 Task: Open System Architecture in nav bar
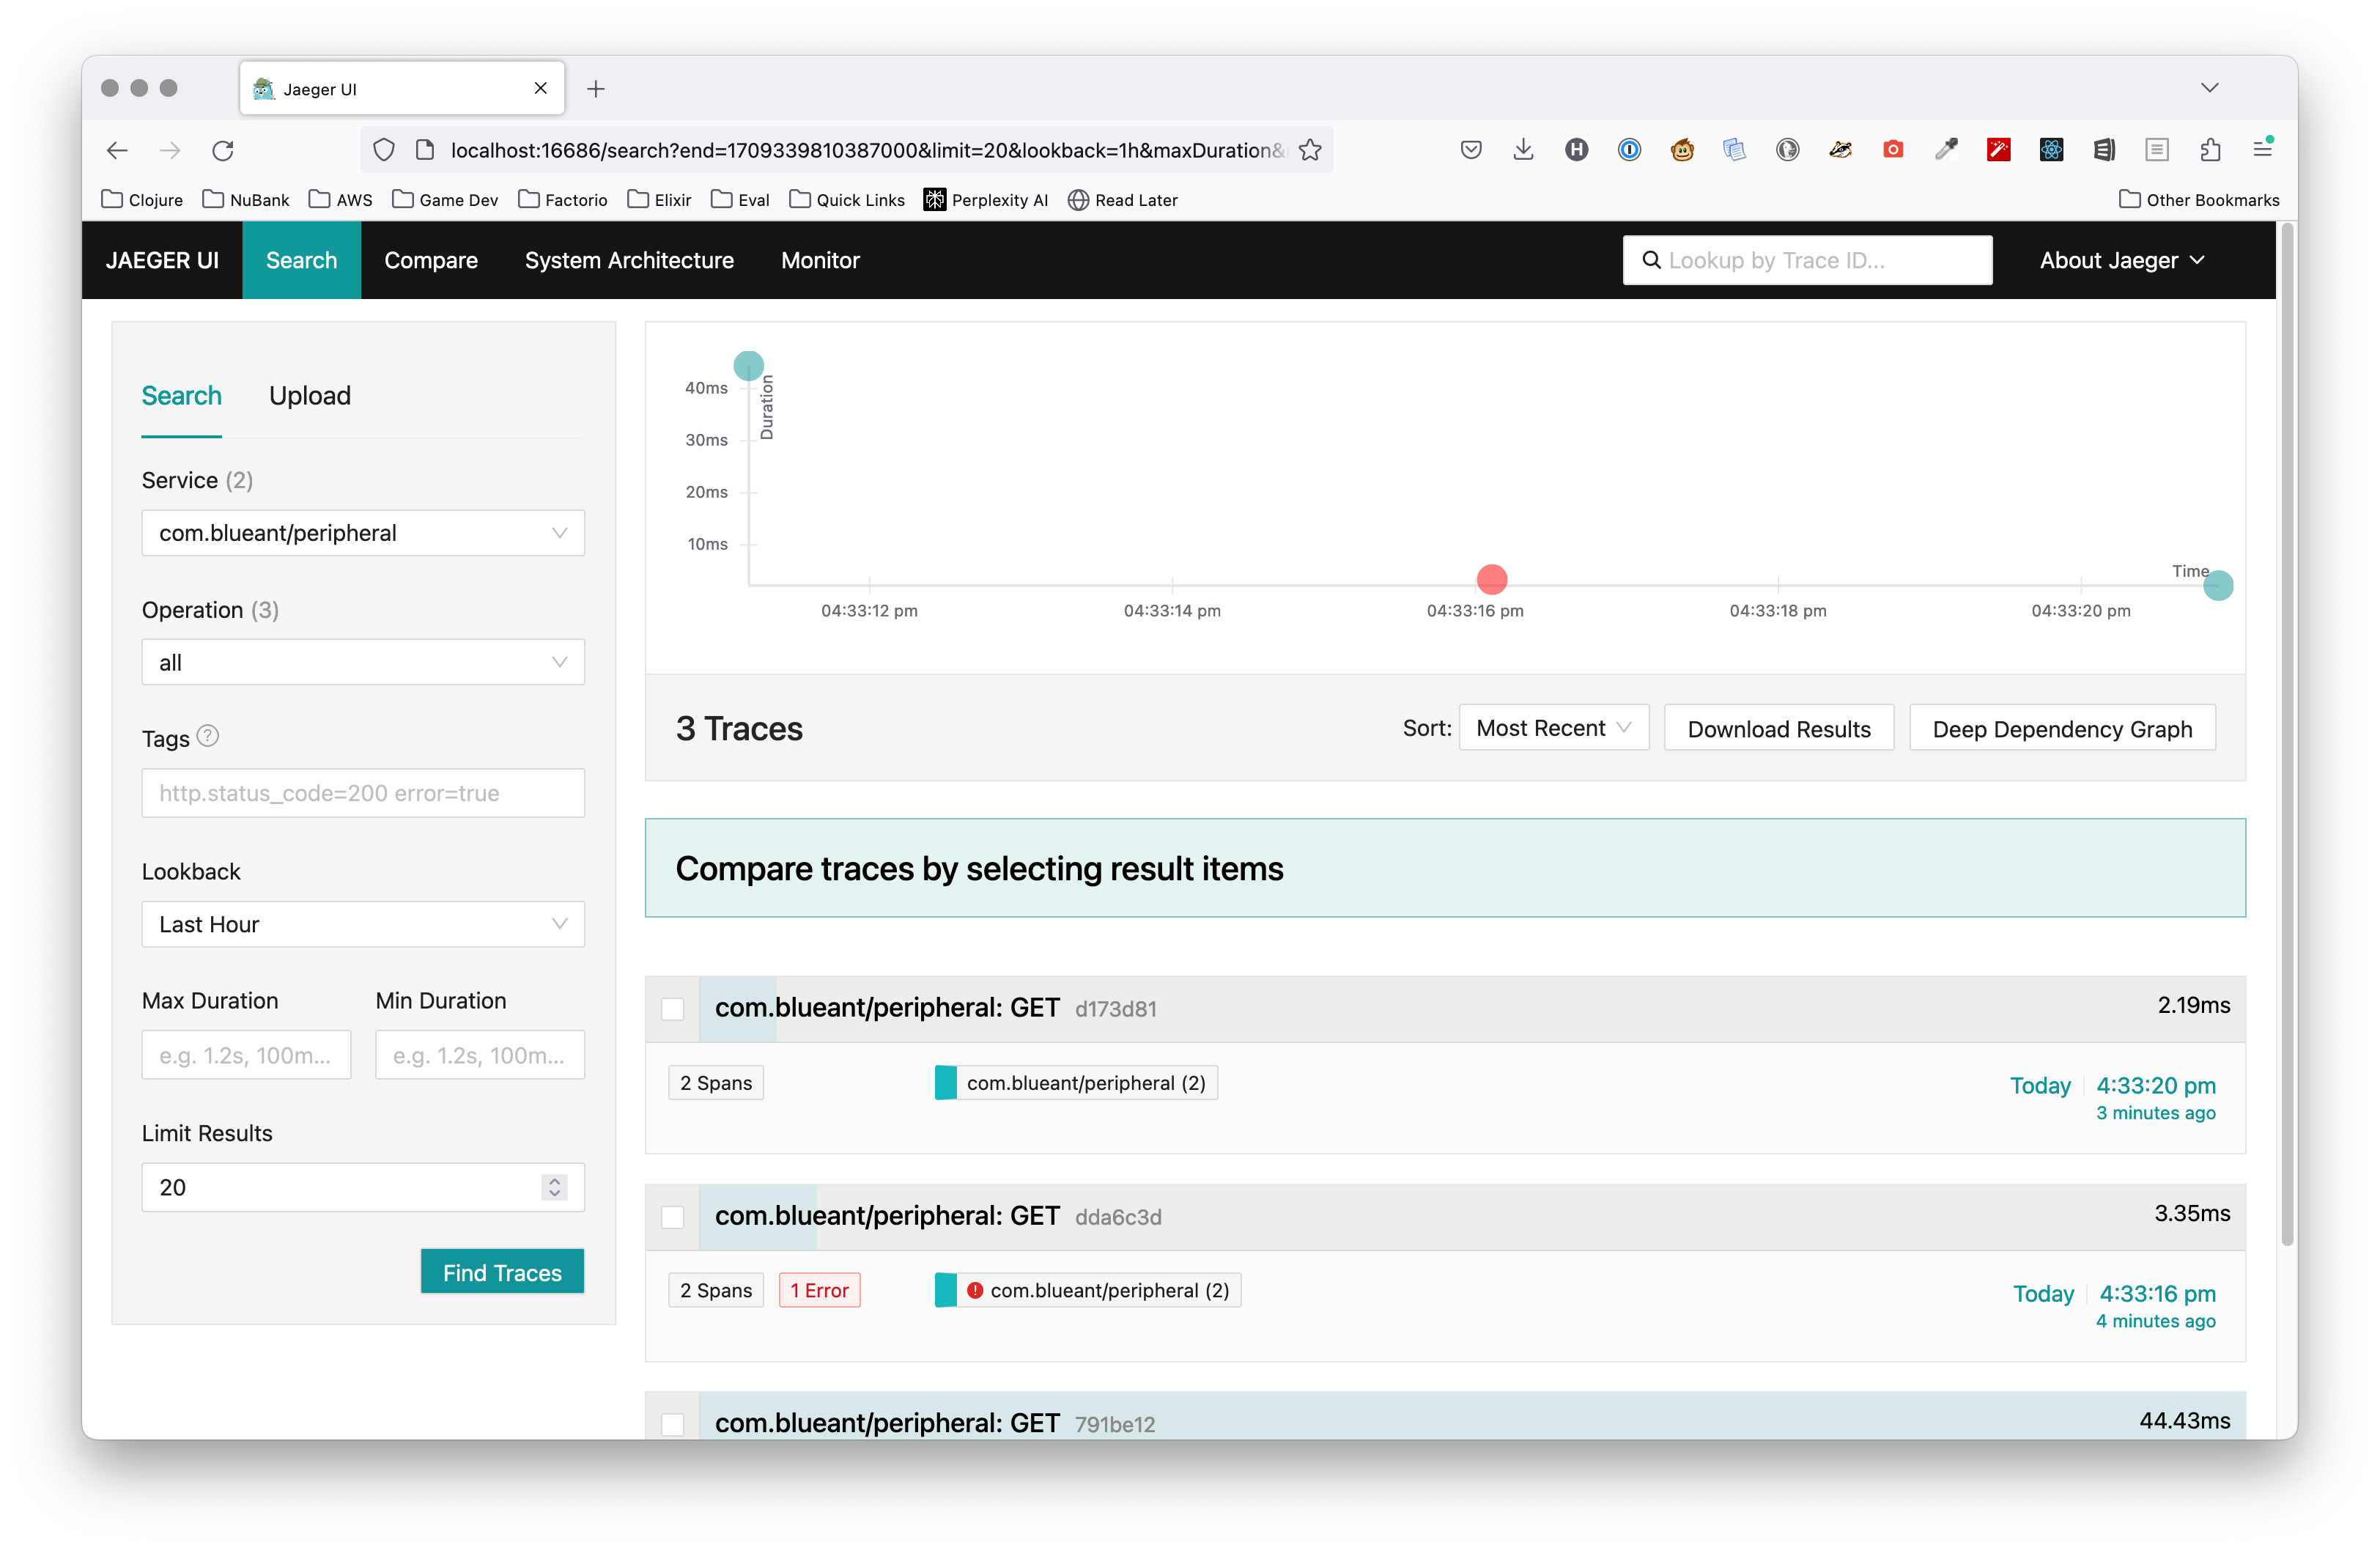tap(629, 260)
